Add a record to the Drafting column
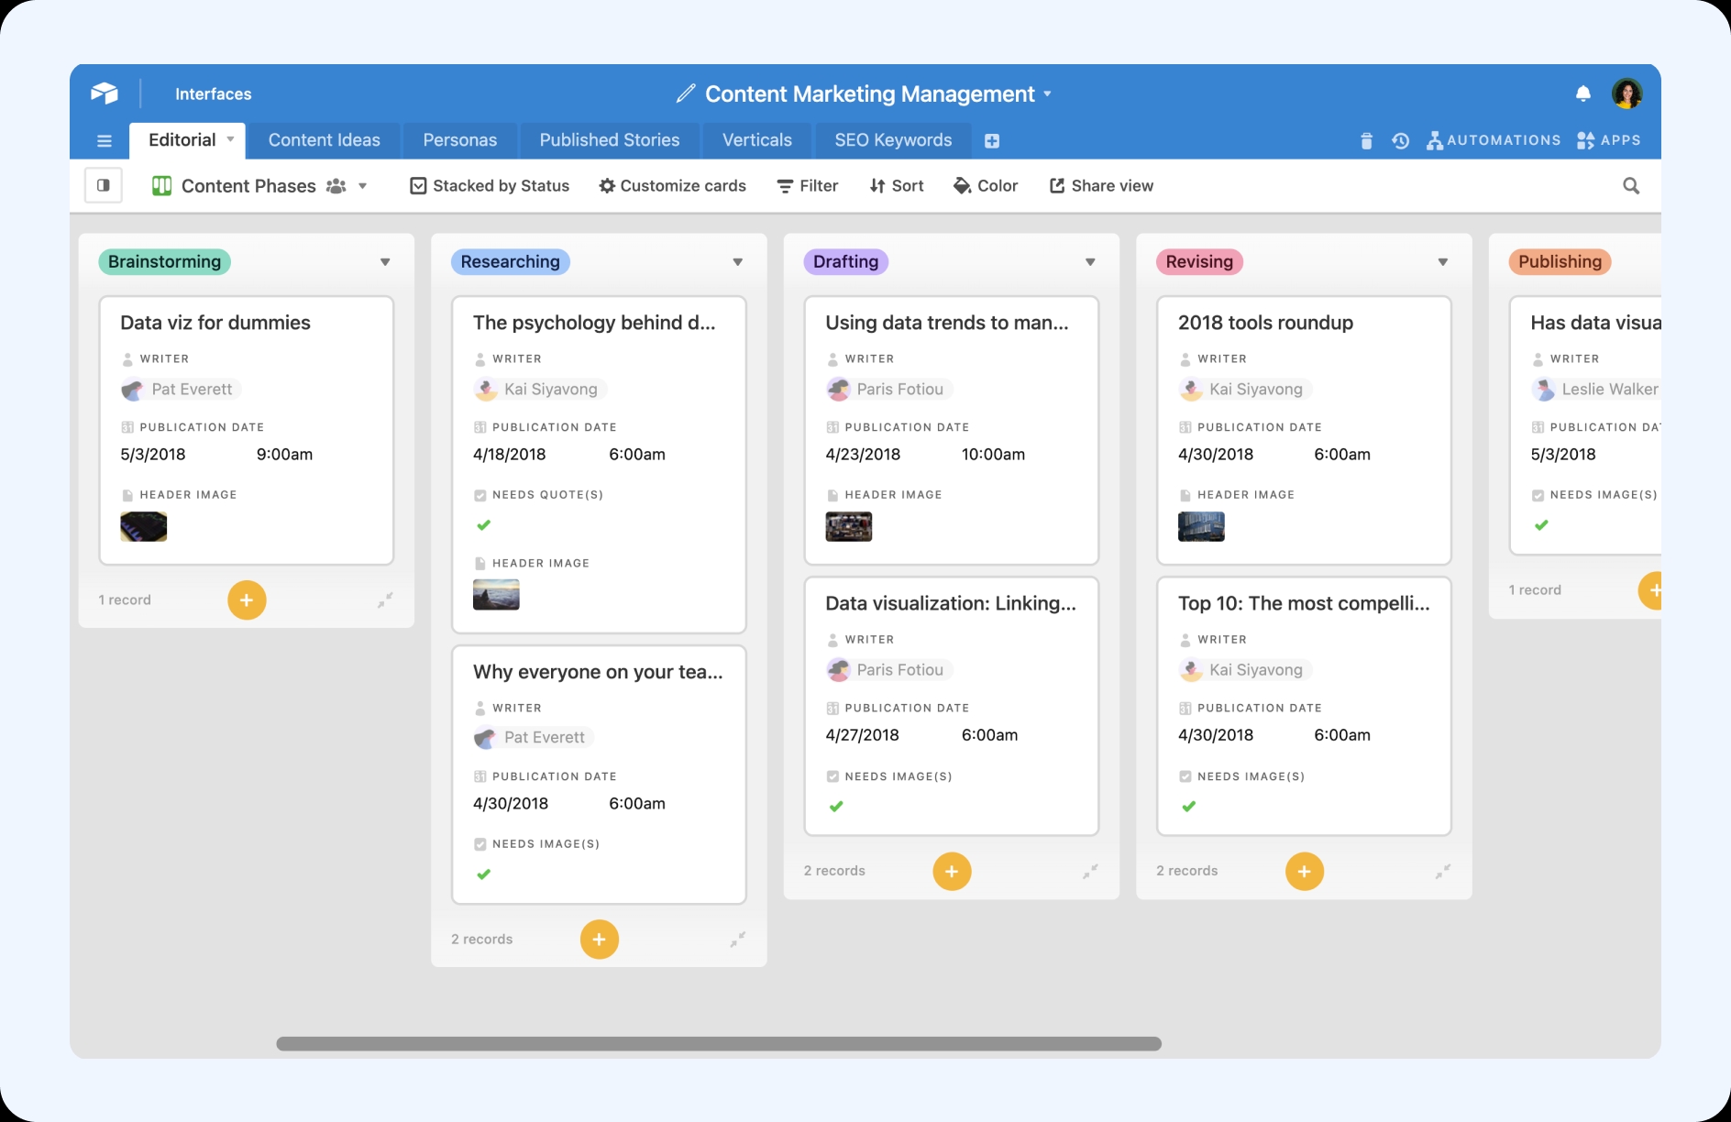The image size is (1731, 1122). coord(952,871)
